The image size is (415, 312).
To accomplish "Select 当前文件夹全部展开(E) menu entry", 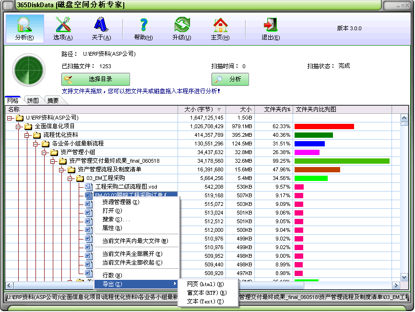I will [x=137, y=254].
